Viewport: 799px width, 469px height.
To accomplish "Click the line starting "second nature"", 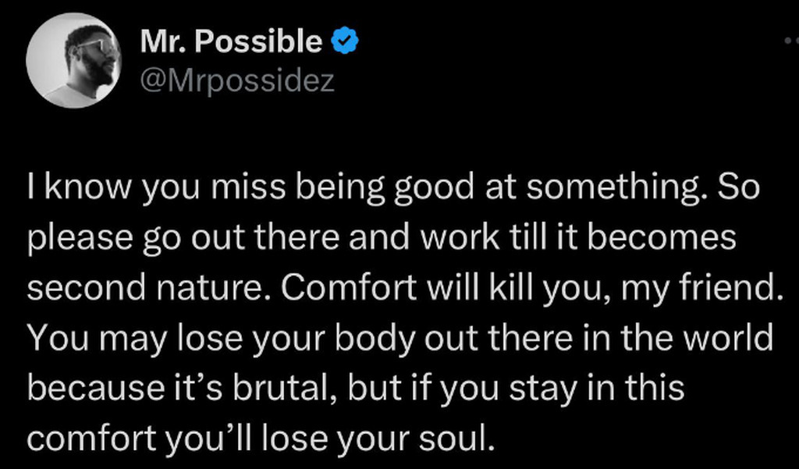I will tap(403, 290).
